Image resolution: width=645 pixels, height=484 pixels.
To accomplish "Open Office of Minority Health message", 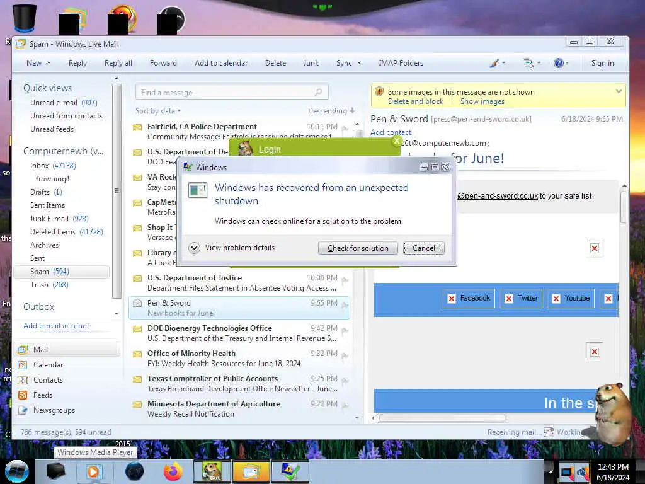I will [x=240, y=358].
